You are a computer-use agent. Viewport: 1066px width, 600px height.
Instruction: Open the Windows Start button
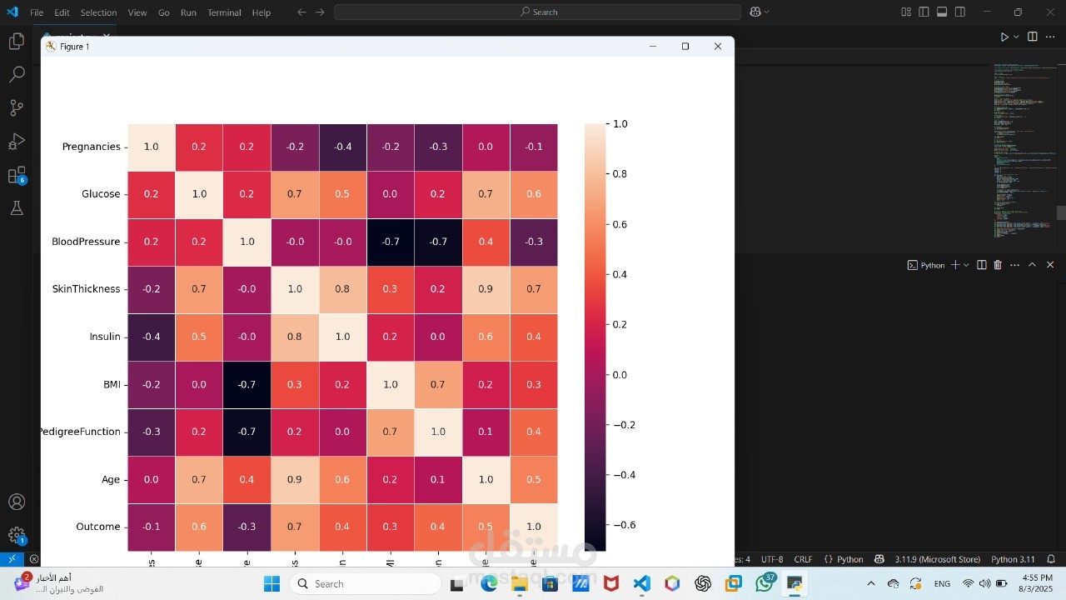(x=271, y=583)
